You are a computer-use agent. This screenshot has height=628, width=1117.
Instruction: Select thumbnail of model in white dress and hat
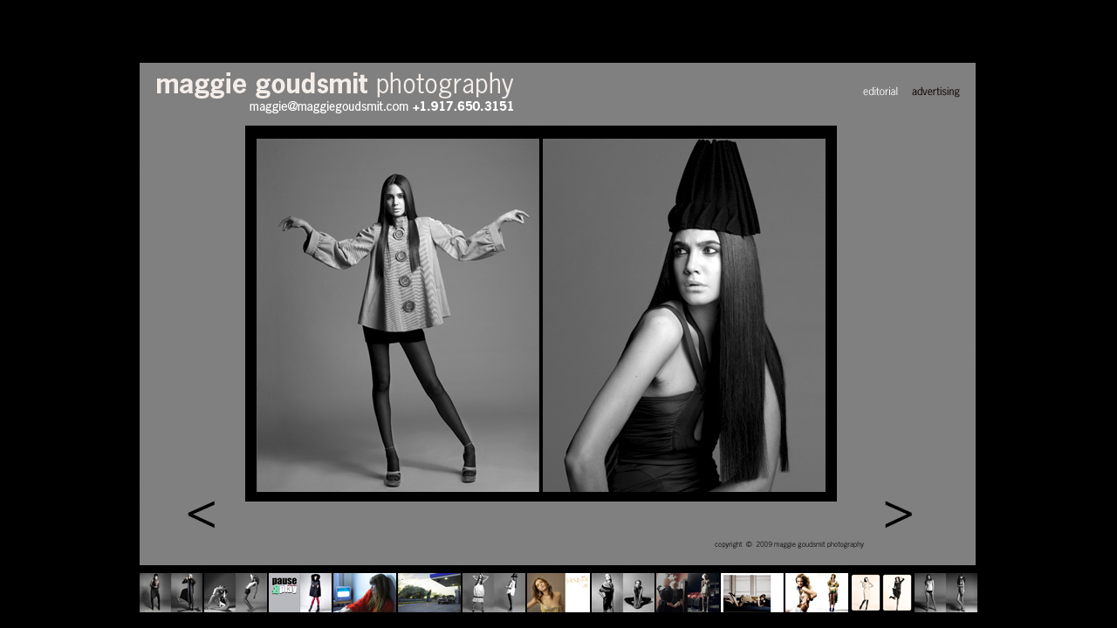494,593
